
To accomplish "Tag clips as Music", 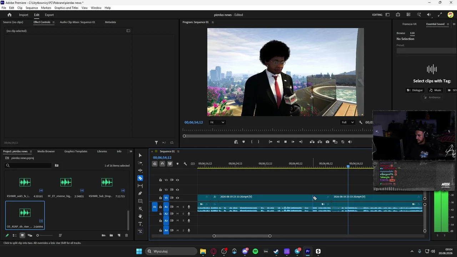I will coord(435,90).
